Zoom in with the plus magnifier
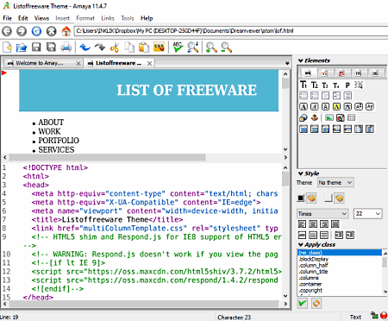The image size is (388, 321). [x=211, y=47]
